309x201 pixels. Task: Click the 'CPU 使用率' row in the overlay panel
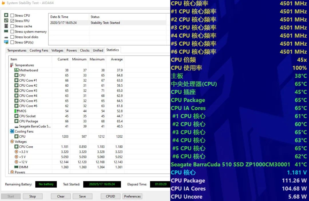(x=239, y=68)
